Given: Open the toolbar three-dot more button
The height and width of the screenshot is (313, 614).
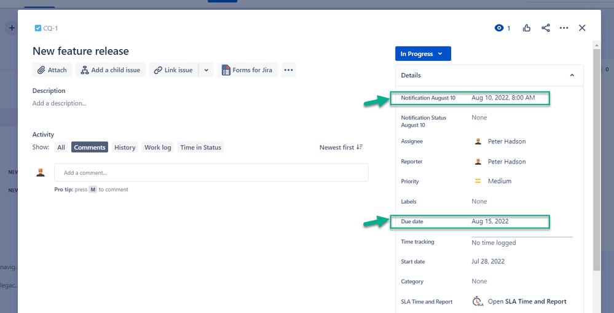Looking at the screenshot, I should click(x=289, y=70).
